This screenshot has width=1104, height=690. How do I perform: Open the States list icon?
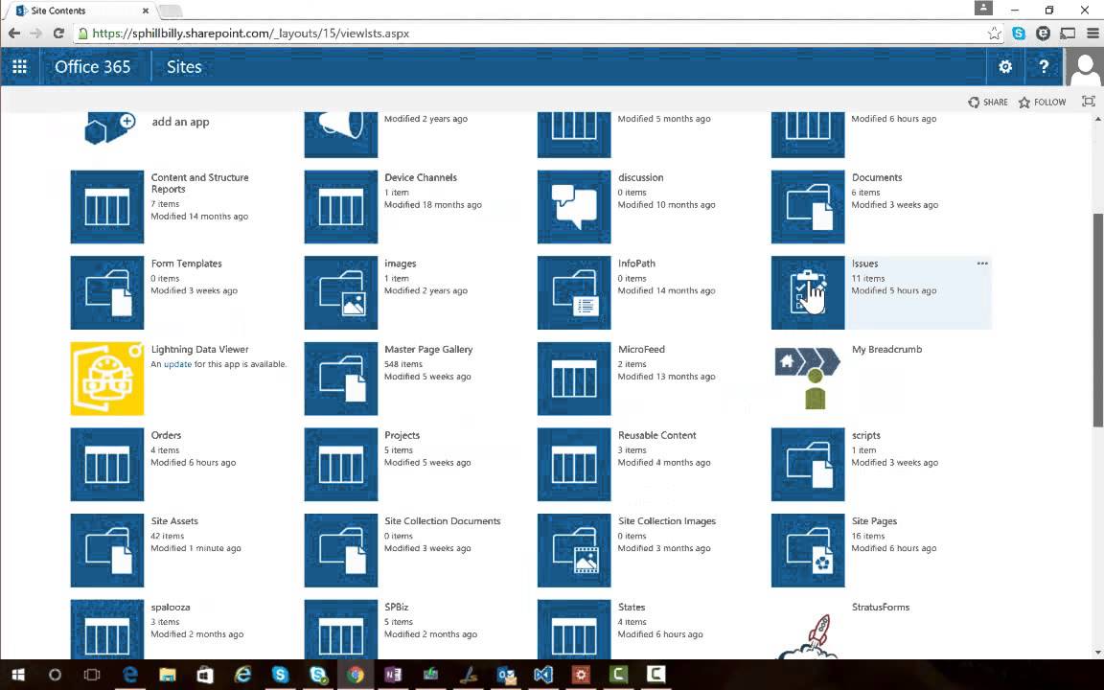574,630
